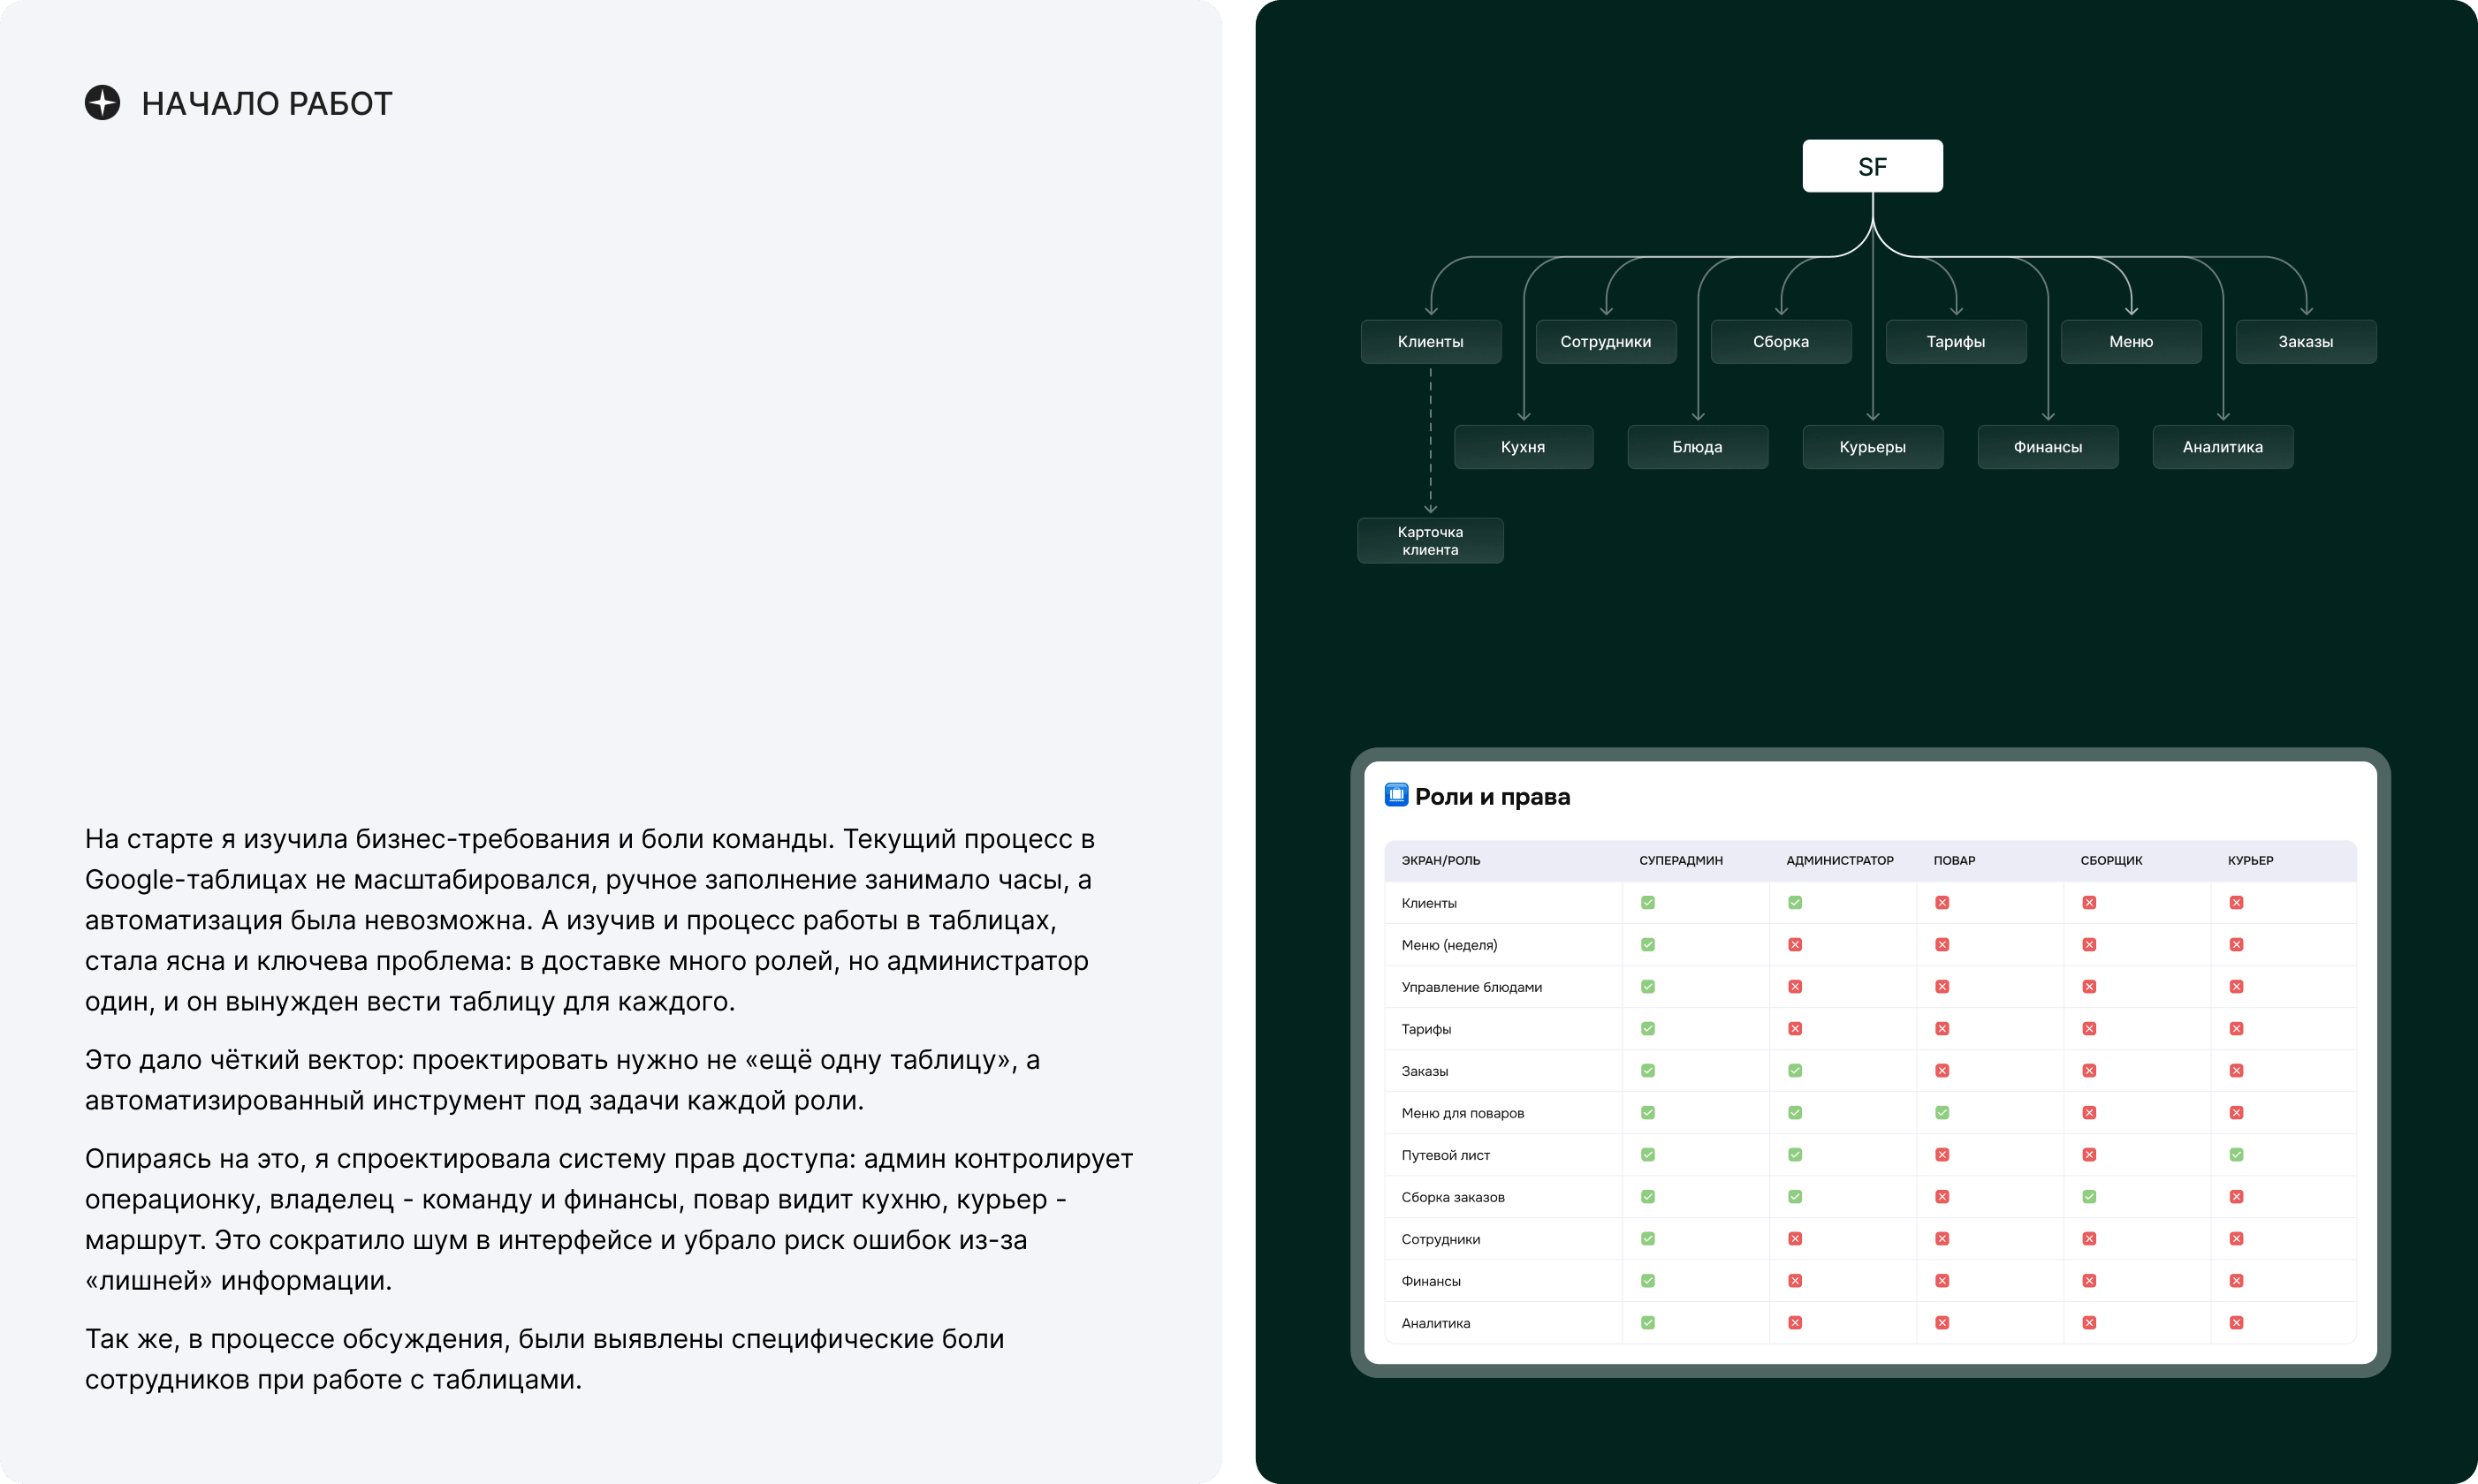Click red X for Курьер in Клиенты row
The width and height of the screenshot is (2478, 1484).
click(x=2239, y=902)
